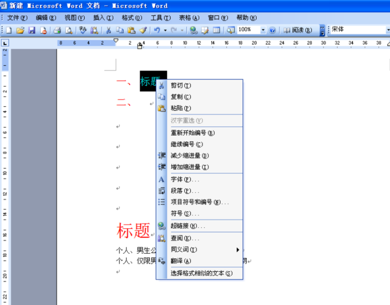The width and height of the screenshot is (390, 305).
Task: Open the 视图(V) menu
Action: [75, 18]
